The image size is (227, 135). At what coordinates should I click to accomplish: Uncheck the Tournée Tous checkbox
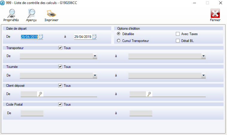60,67
